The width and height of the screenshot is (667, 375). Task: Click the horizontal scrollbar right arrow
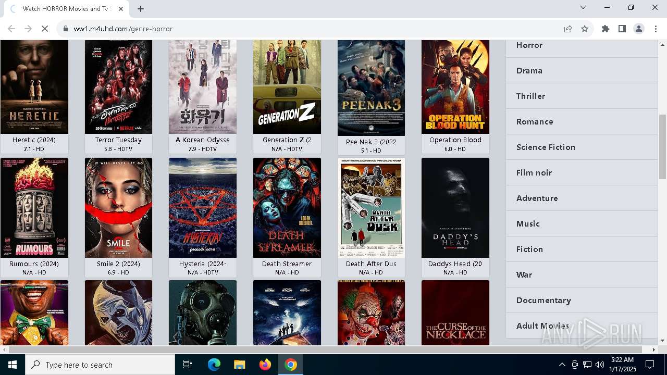[x=654, y=349]
